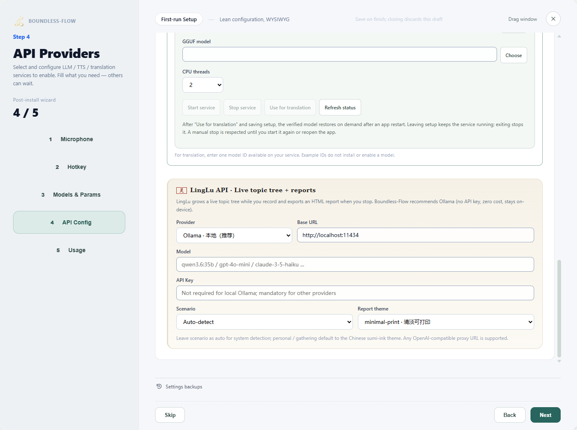This screenshot has width=577, height=430.
Task: Click the Boundless-Flow logo icon
Action: pyautogui.click(x=19, y=21)
